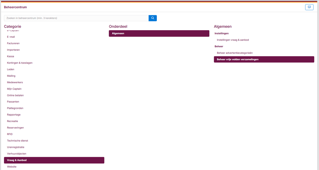Select Beheer vrije velden verzamelingen
The width and height of the screenshot is (319, 170).
264,59
